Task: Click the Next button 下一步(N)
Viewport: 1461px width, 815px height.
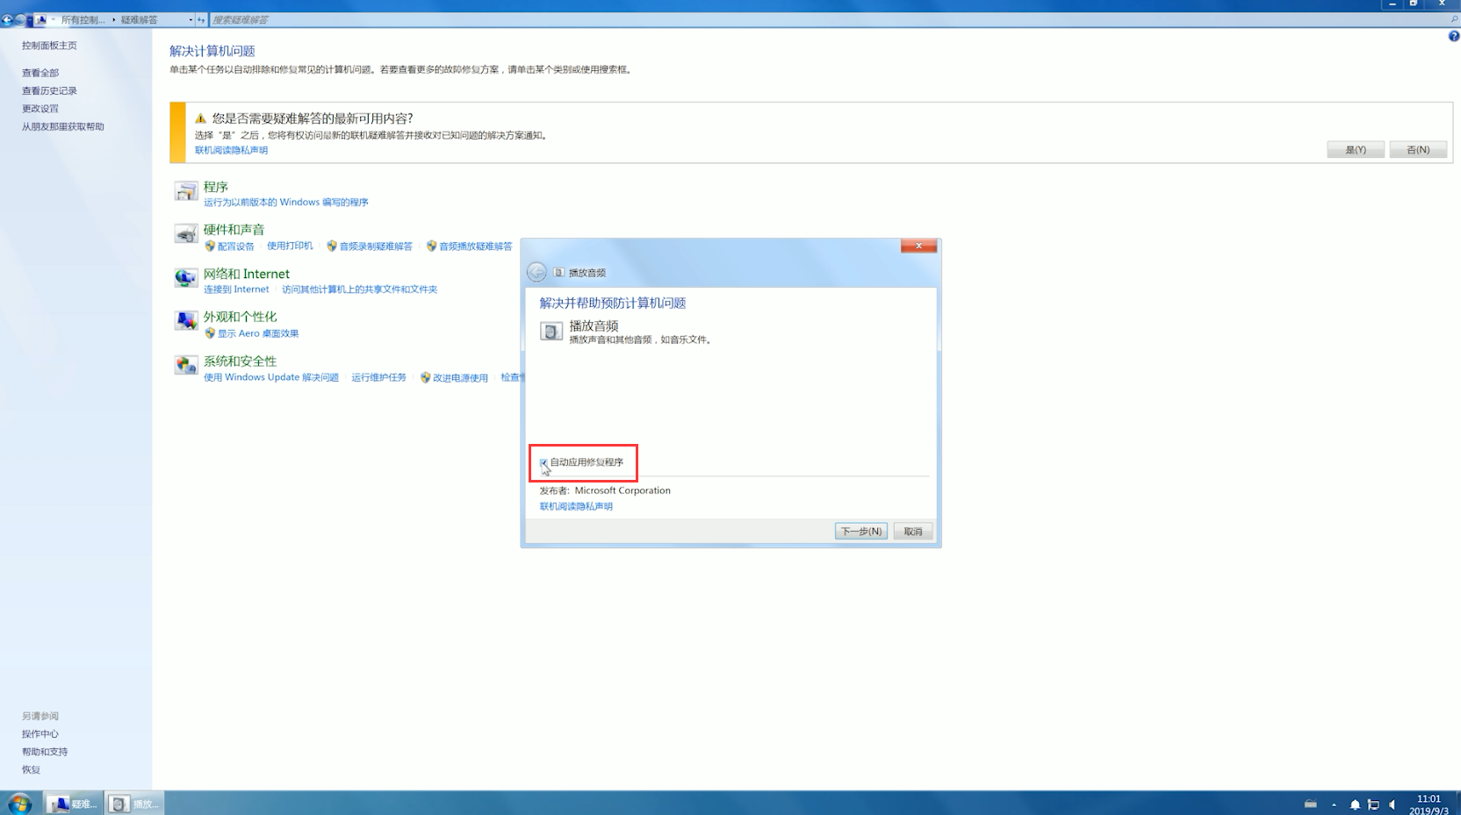Action: pos(861,531)
